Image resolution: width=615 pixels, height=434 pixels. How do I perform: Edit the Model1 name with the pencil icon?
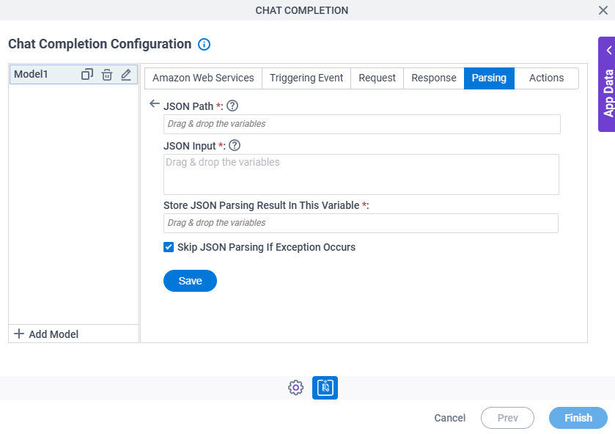126,75
